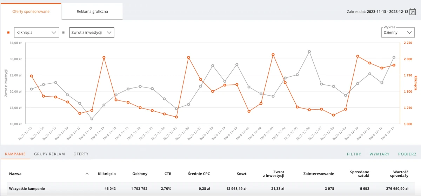This screenshot has height=196, width=421.
Task: Click the orange Kliknięcia legend square
Action: (8, 33)
